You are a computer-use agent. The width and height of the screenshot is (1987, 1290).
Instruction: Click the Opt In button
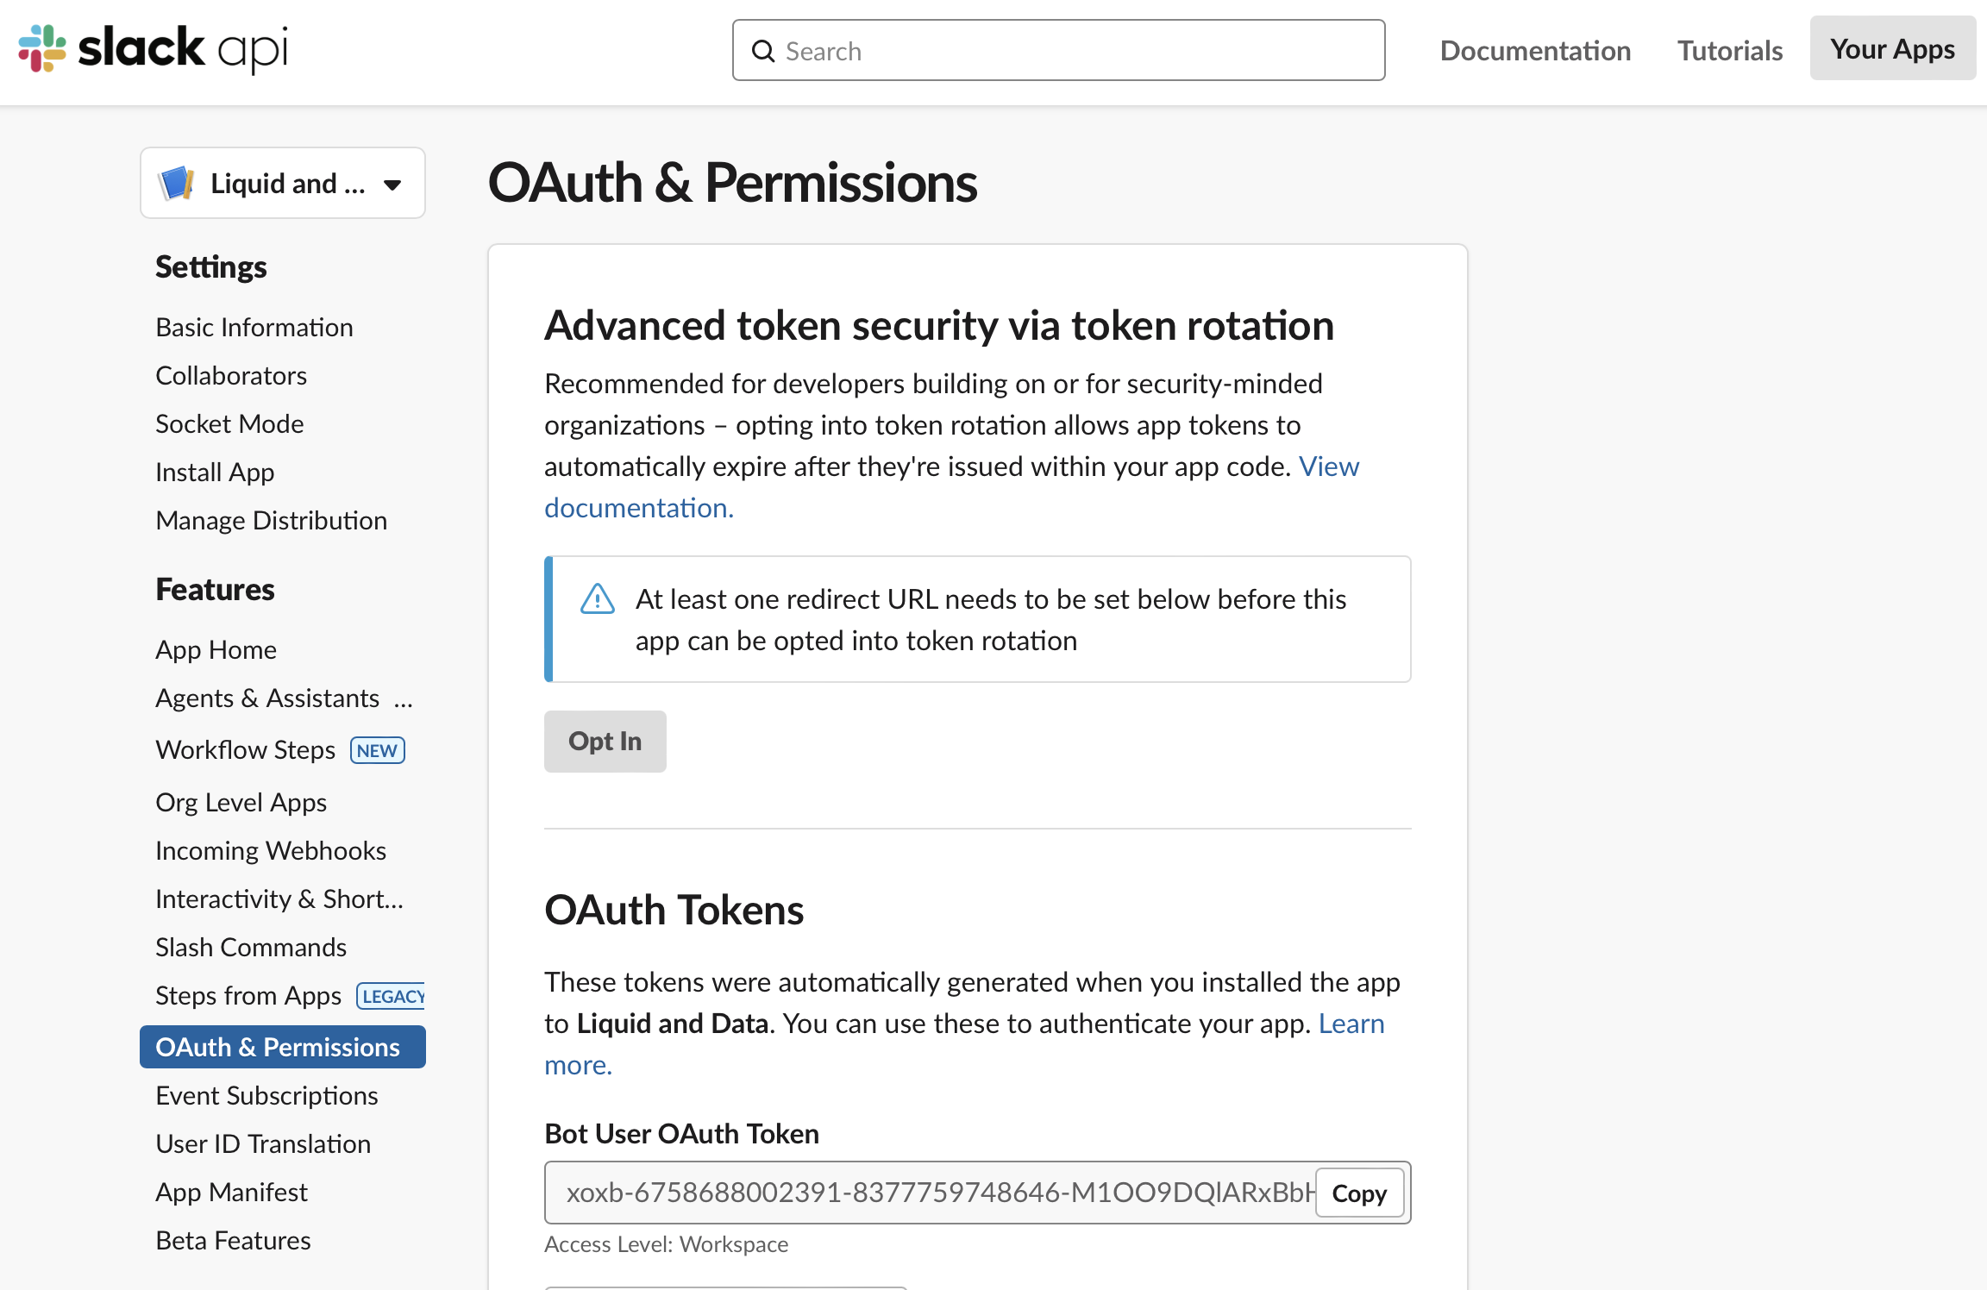click(605, 741)
